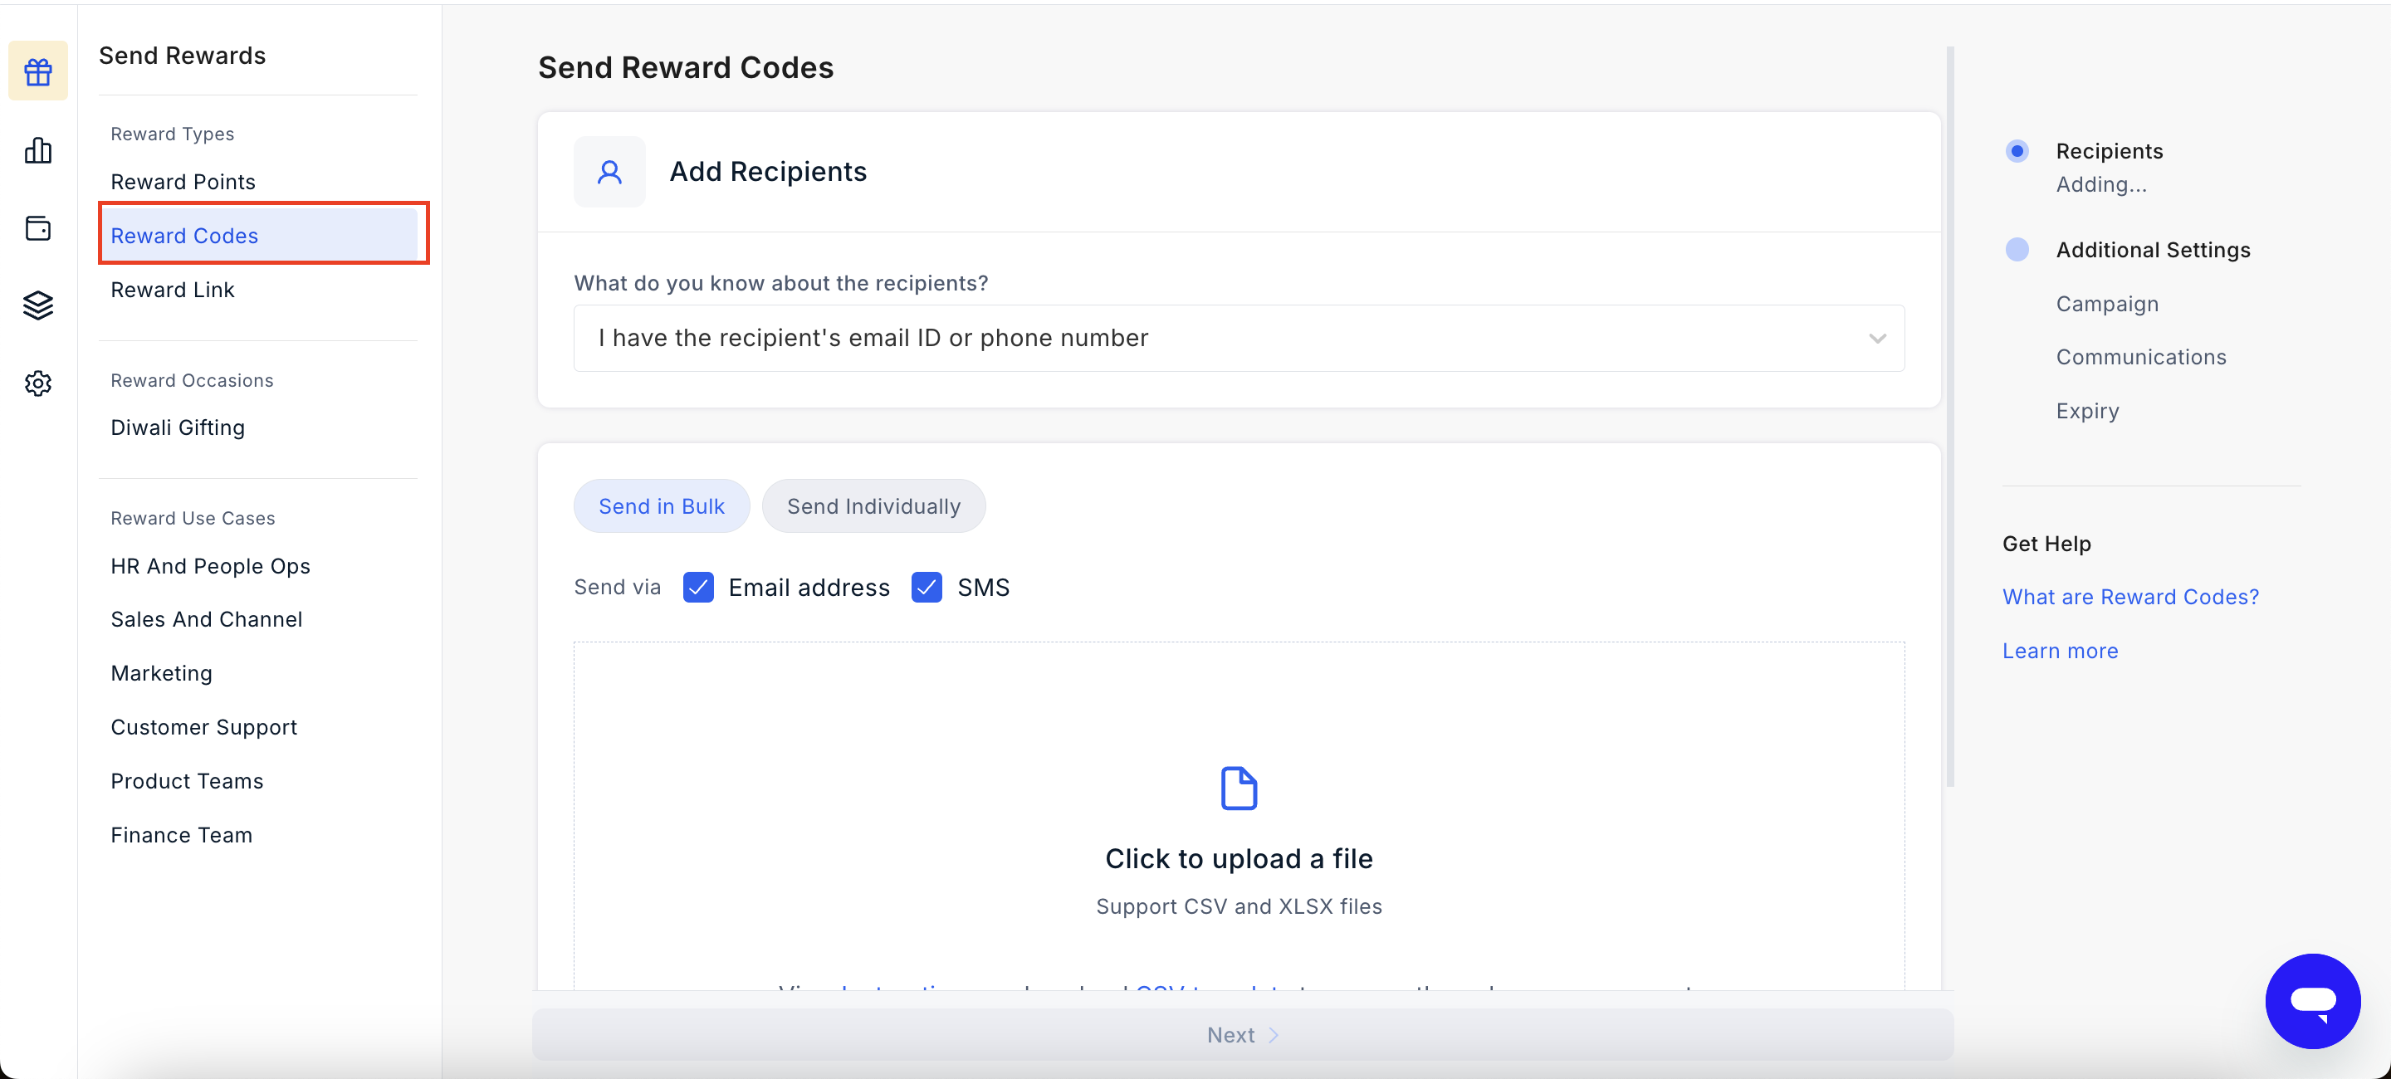Image resolution: width=2391 pixels, height=1079 pixels.
Task: Open the stacked layers sidebar icon
Action: tap(38, 305)
